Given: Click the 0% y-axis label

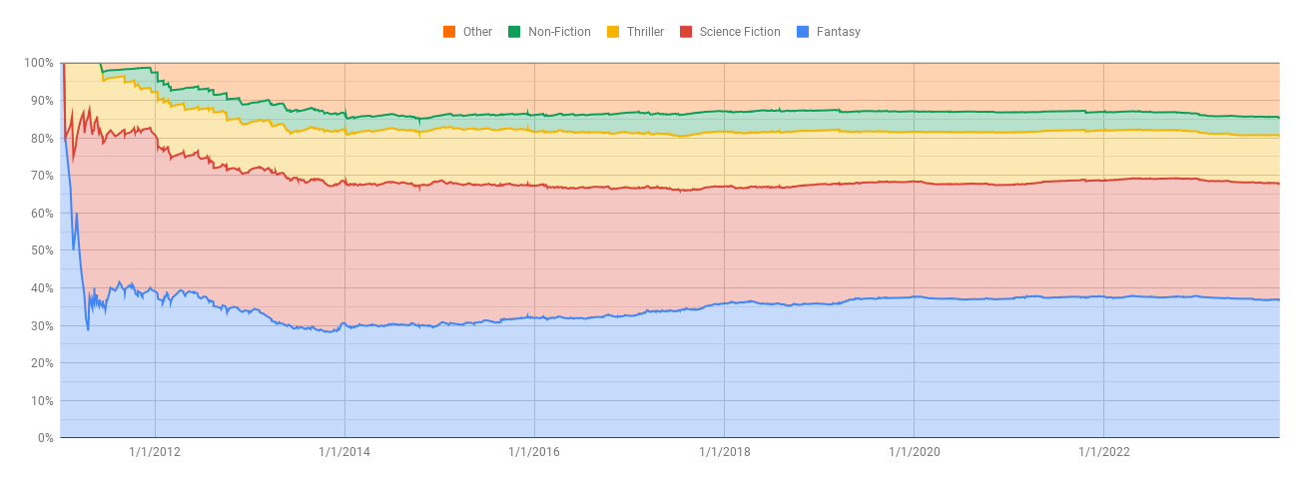Looking at the screenshot, I should 45,438.
